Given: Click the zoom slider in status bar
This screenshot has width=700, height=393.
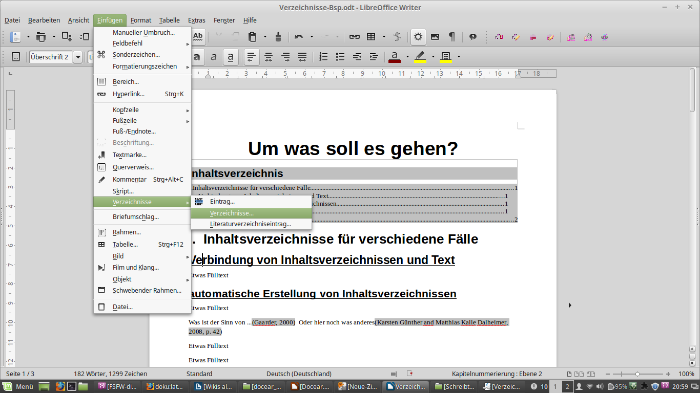Looking at the screenshot, I should point(637,374).
